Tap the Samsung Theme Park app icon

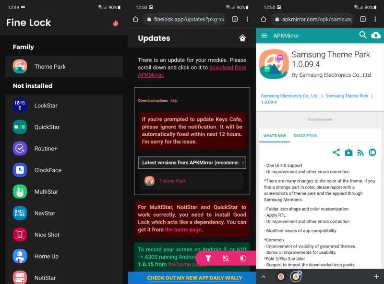(x=274, y=64)
